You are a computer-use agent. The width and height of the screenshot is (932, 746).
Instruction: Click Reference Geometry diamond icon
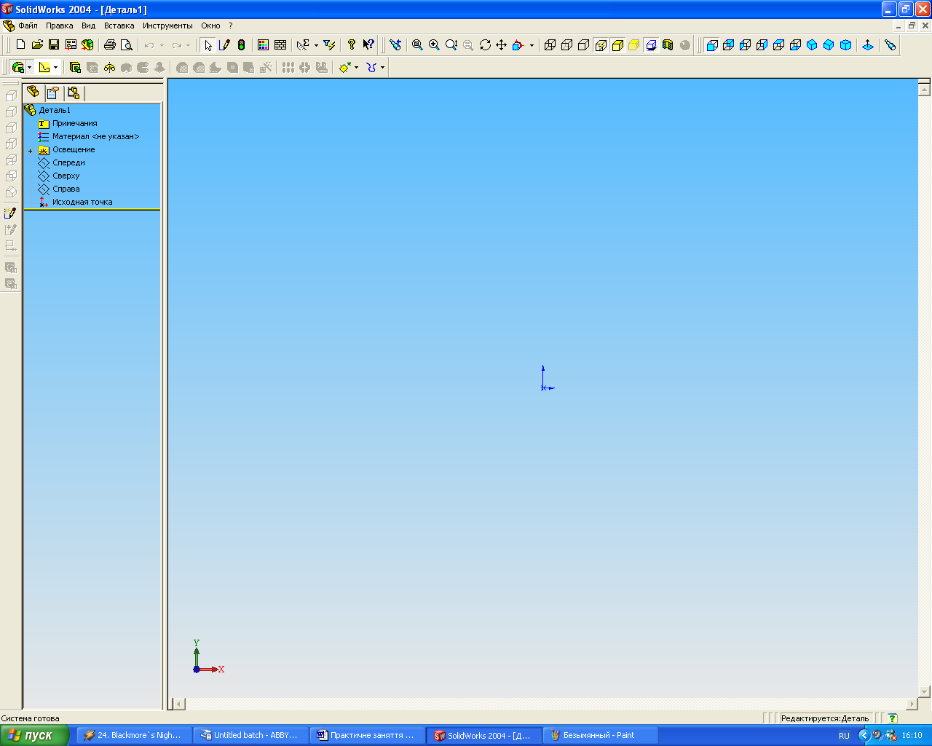click(345, 67)
